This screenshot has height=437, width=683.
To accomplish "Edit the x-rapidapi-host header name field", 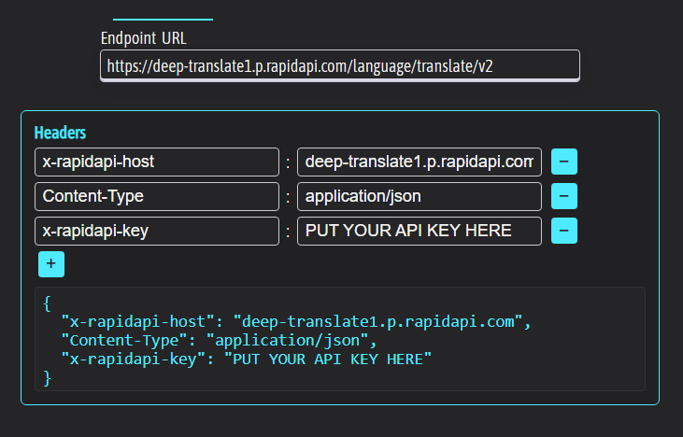I will pyautogui.click(x=157, y=162).
